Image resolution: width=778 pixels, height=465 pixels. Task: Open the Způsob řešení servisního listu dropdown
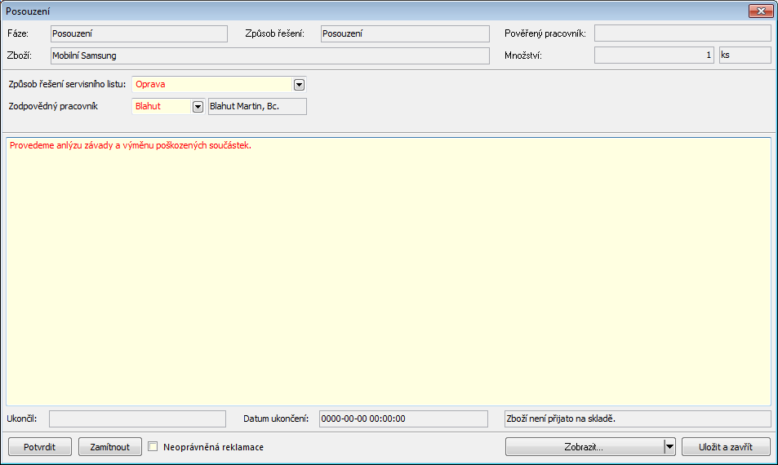click(x=299, y=85)
